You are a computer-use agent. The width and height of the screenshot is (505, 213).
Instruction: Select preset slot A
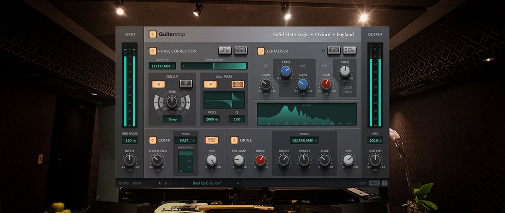click(x=159, y=183)
